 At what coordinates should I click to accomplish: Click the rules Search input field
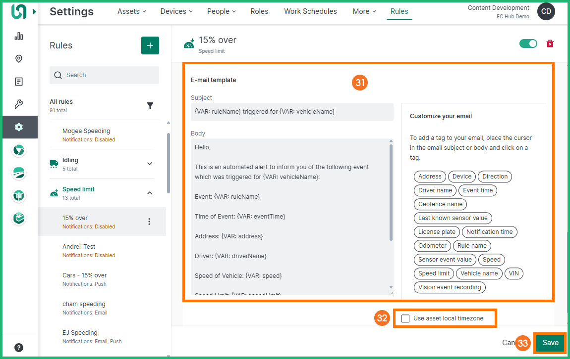pos(104,75)
